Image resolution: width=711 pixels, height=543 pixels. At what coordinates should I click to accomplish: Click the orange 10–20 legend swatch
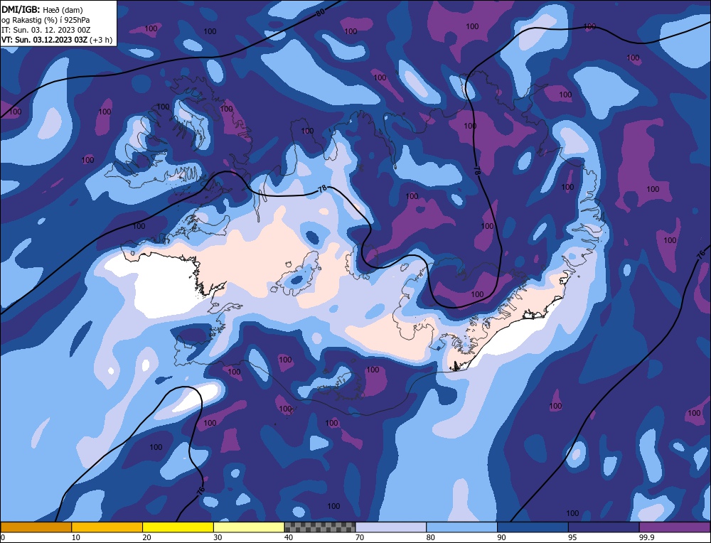coord(107,527)
